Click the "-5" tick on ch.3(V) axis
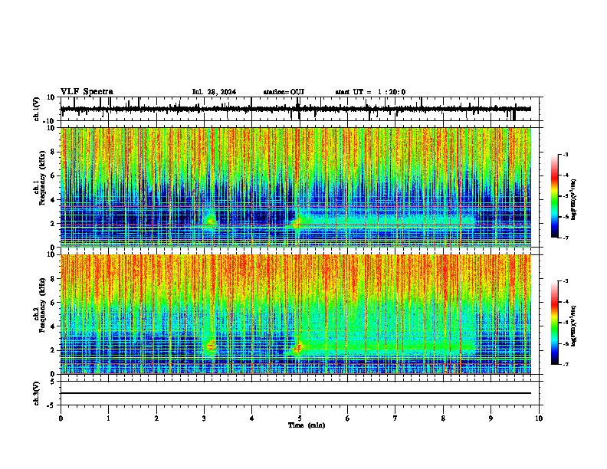 pos(51,405)
